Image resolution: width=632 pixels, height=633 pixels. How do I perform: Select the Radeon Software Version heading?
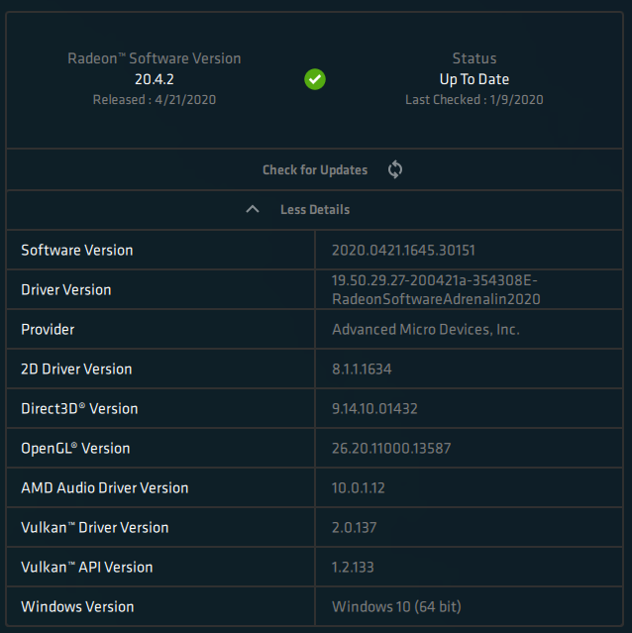tap(155, 58)
